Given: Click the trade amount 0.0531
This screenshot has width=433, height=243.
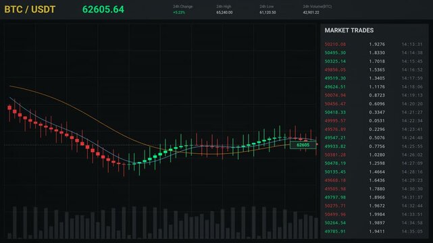Looking at the screenshot, I should coord(377,121).
